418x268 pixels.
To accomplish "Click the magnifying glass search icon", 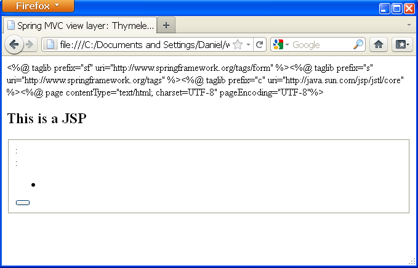I will [358, 44].
